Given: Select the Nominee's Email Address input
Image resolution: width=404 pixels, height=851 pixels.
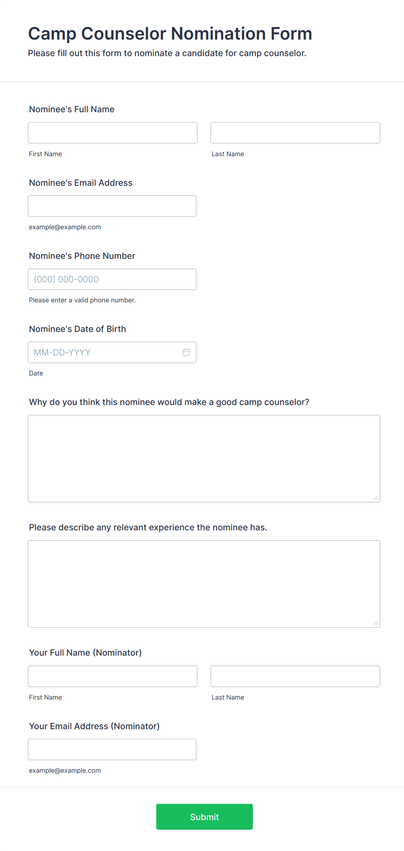Looking at the screenshot, I should 112,206.
